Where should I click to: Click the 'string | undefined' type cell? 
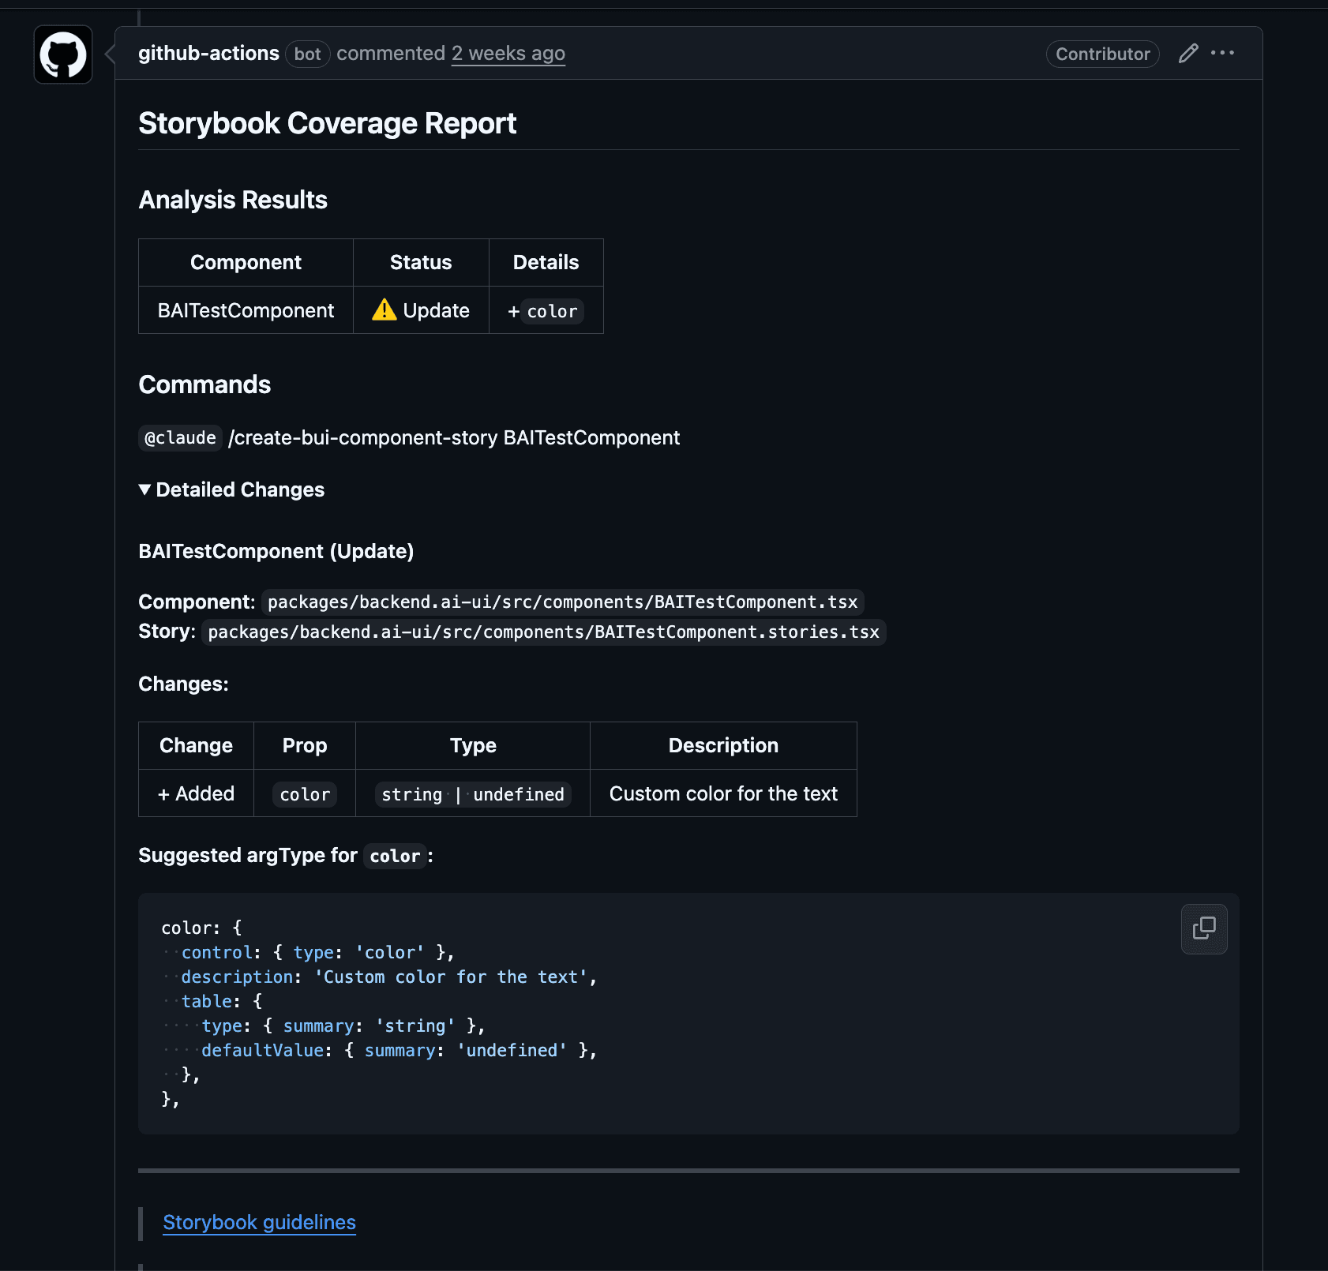pos(472,794)
